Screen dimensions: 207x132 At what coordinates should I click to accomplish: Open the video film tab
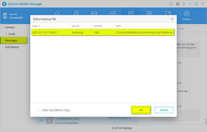(x=94, y=13)
